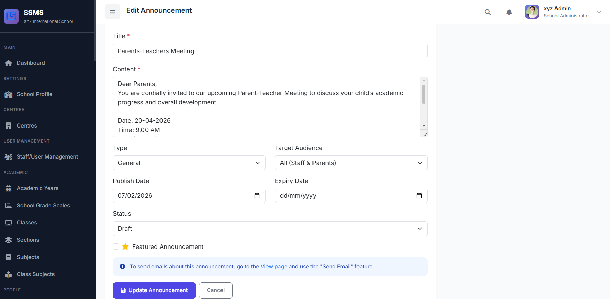Click into the Title input field

point(270,51)
